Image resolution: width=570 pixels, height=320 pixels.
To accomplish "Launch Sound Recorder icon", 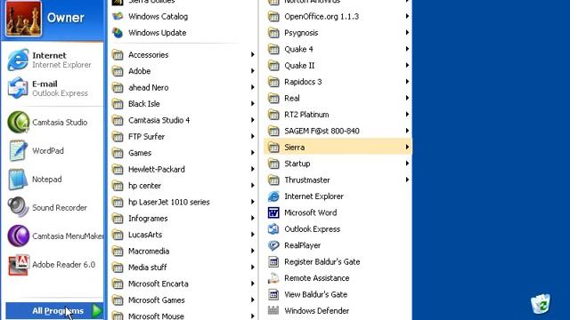I will 18,207.
